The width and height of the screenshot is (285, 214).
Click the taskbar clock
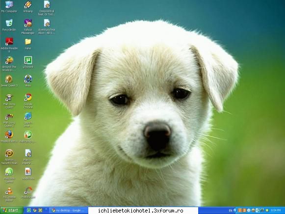coord(276,211)
